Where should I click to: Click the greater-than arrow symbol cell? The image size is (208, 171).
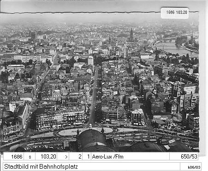pyautogui.click(x=63, y=157)
